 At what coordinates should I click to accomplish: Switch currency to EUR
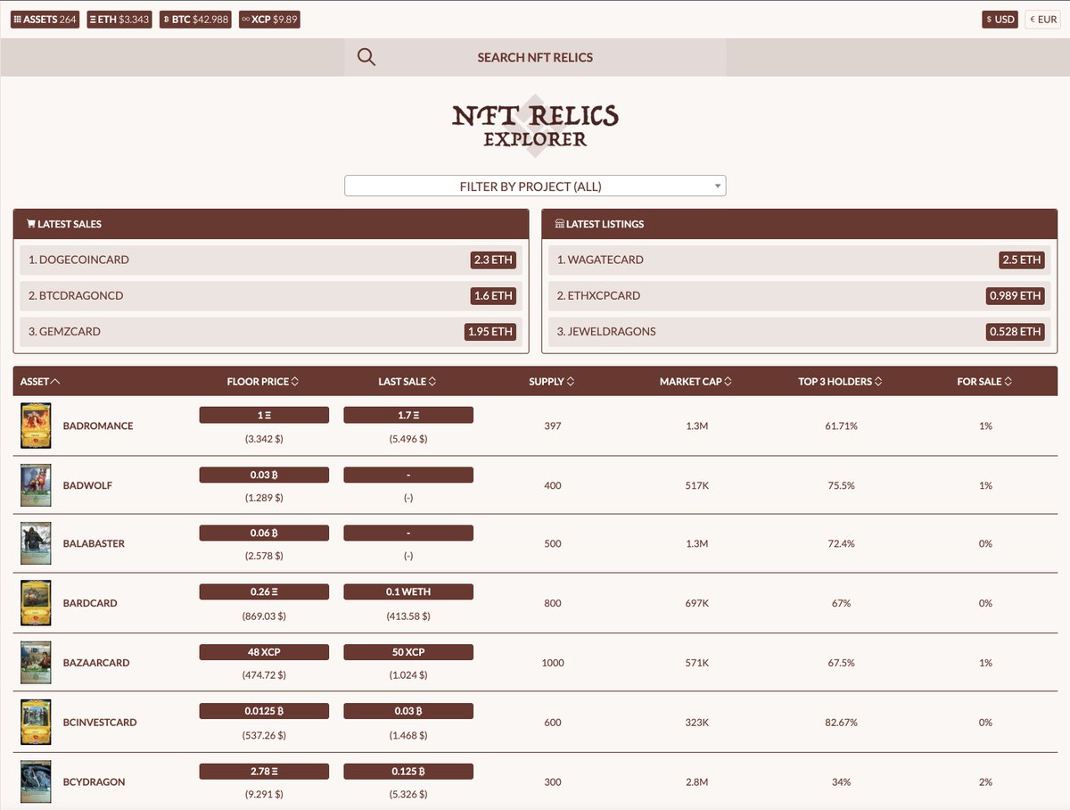pos(1042,19)
